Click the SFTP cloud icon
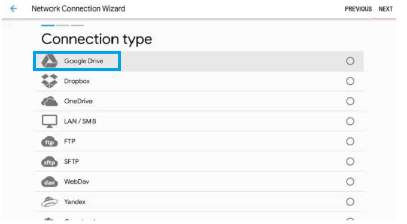The height and width of the screenshot is (224, 407). [x=49, y=162]
